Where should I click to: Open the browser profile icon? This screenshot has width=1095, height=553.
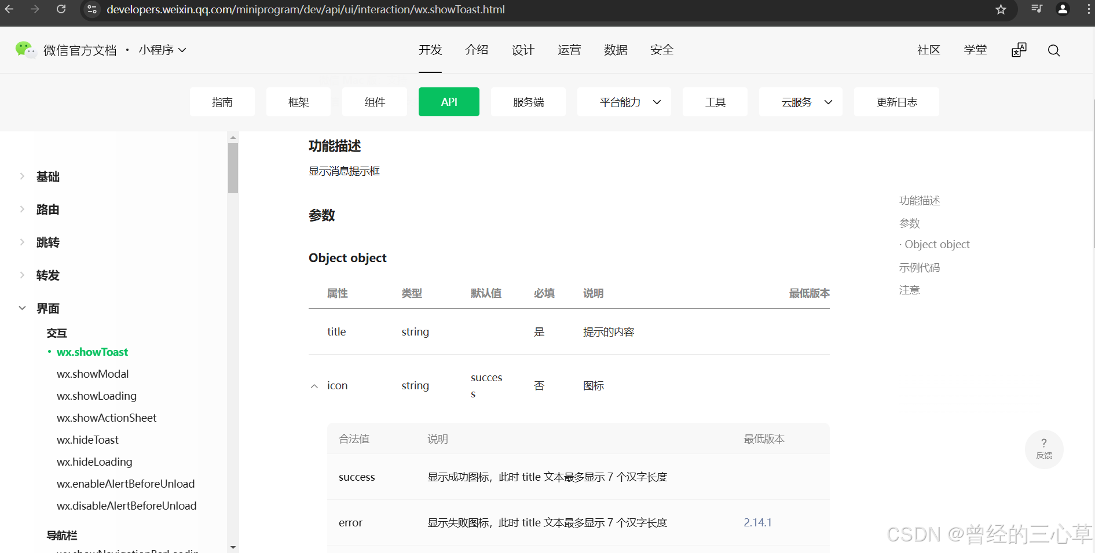tap(1063, 9)
